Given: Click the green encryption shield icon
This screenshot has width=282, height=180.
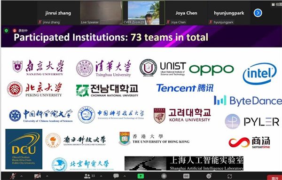Looking at the screenshot, I should coord(6,31).
